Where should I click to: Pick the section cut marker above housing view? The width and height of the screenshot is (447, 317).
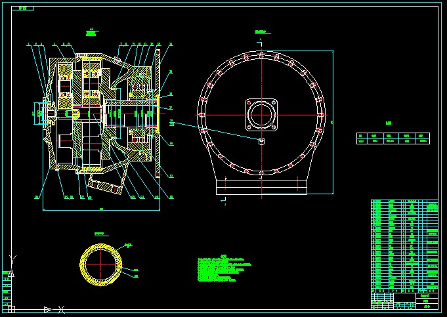tap(259, 42)
